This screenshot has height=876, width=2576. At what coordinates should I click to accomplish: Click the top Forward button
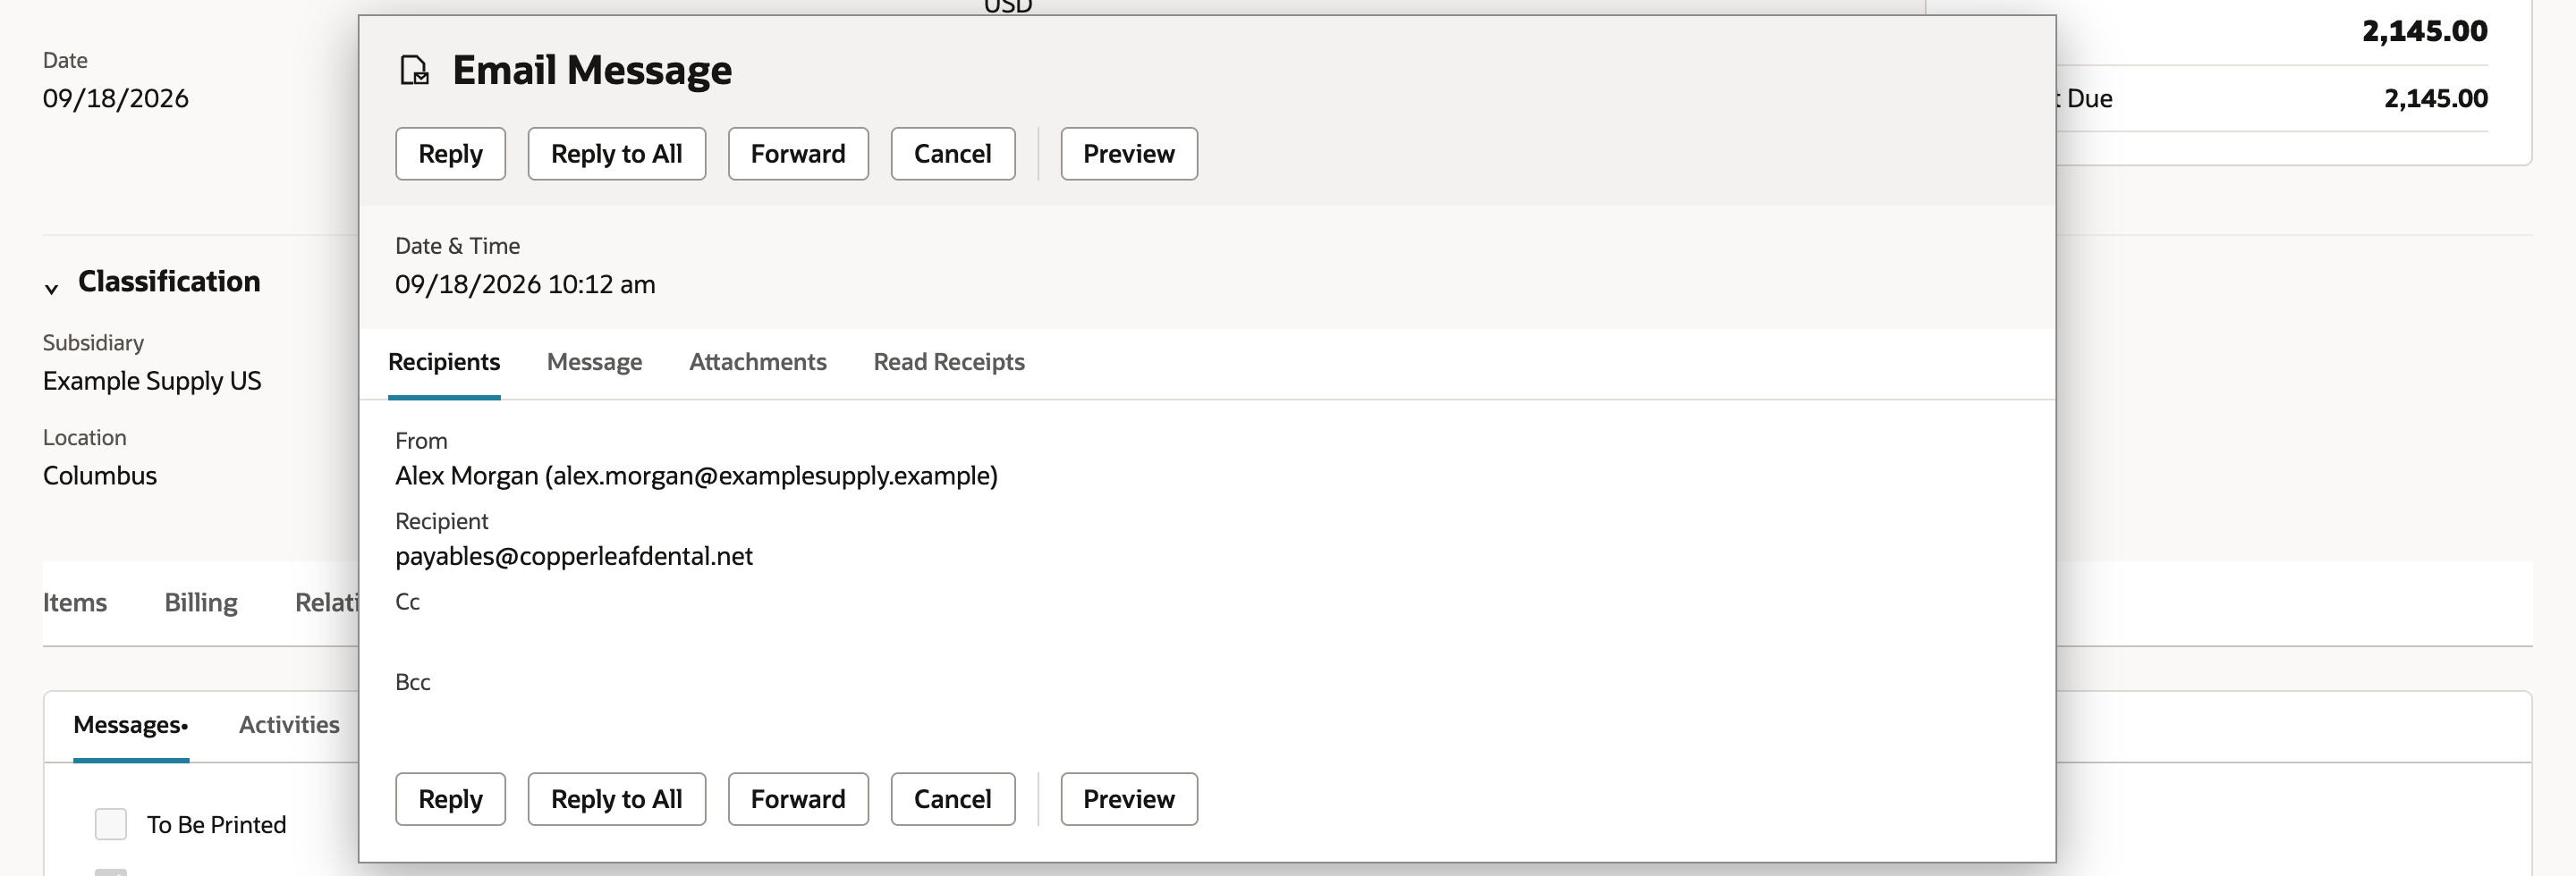click(x=798, y=154)
